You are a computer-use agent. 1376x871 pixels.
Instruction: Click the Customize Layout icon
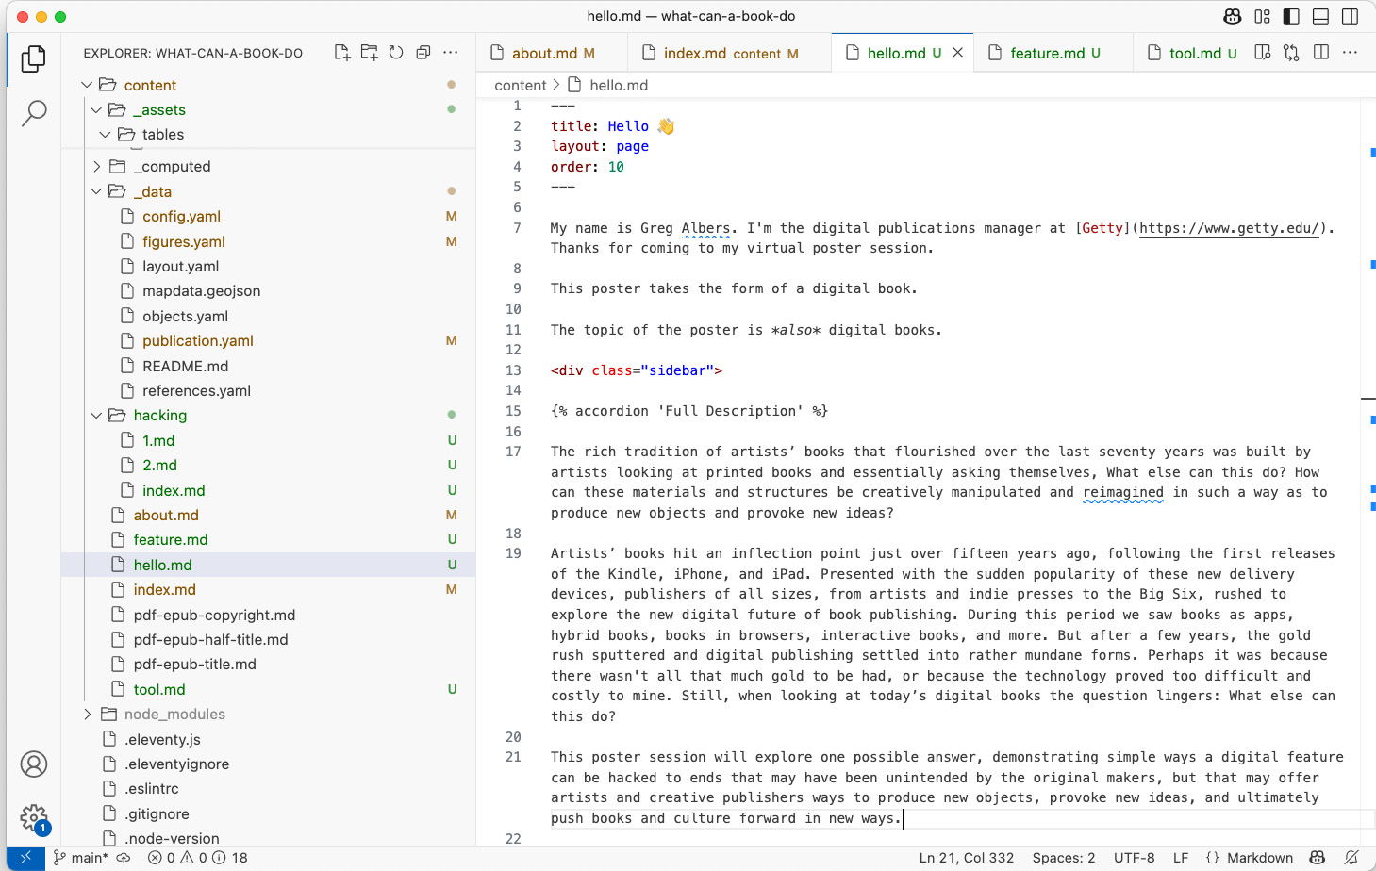pyautogui.click(x=1262, y=16)
